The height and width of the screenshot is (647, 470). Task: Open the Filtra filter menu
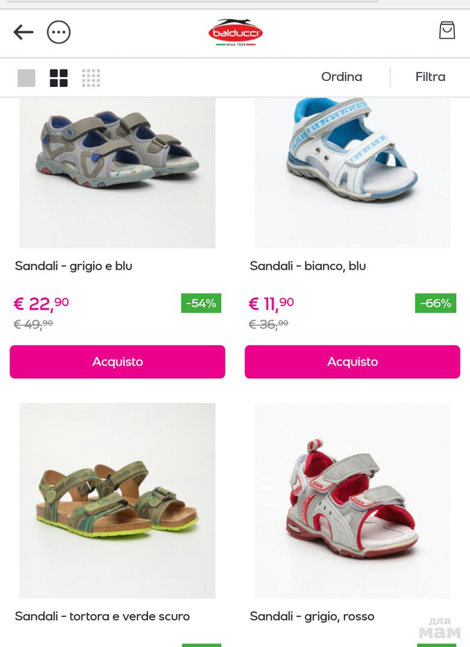pyautogui.click(x=430, y=77)
